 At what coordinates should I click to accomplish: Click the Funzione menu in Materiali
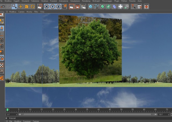coord(27,121)
